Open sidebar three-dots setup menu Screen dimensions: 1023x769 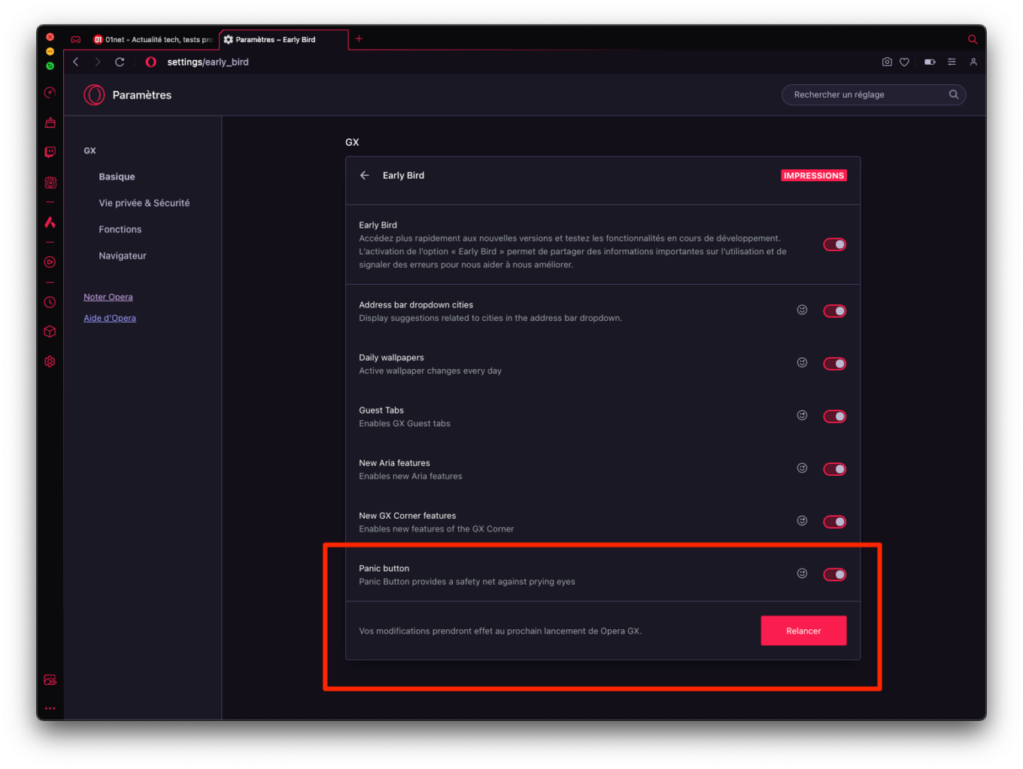coord(50,708)
